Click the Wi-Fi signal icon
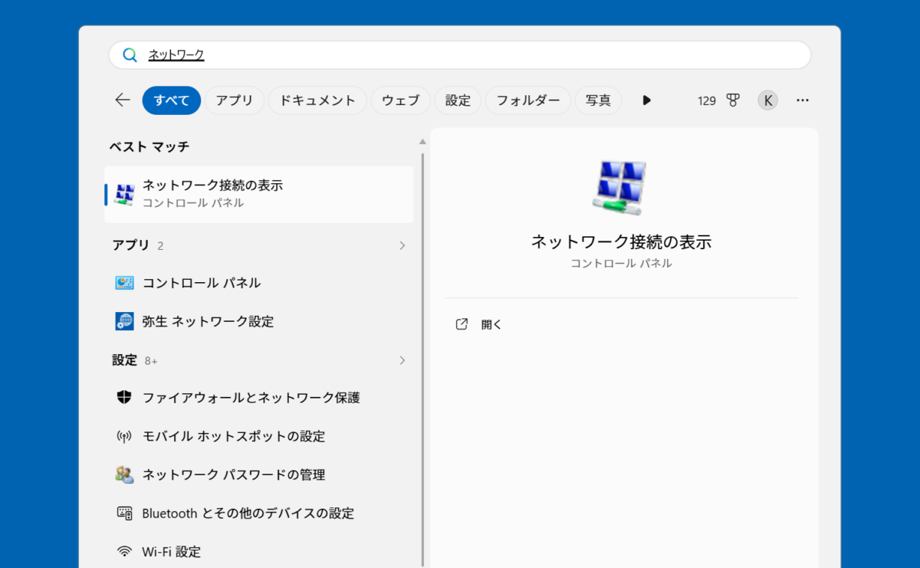The image size is (920, 568). click(124, 551)
